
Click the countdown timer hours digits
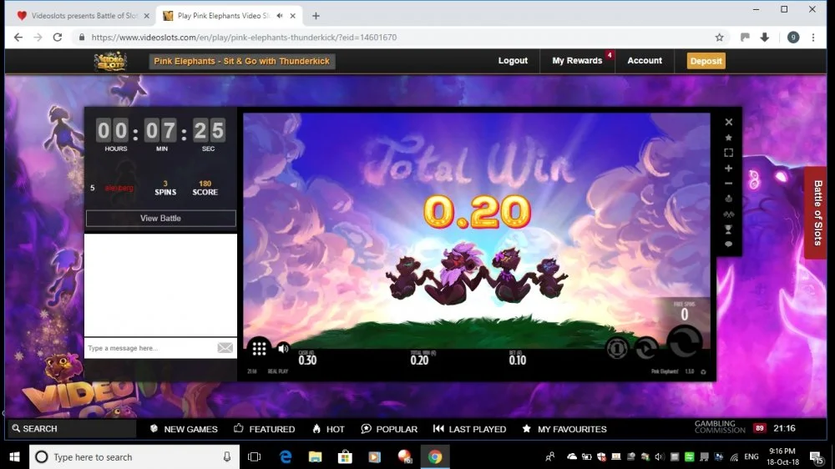point(113,130)
